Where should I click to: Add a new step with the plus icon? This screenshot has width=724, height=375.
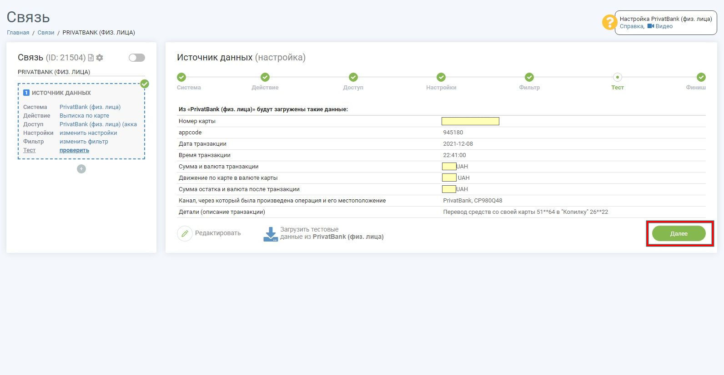coord(81,169)
